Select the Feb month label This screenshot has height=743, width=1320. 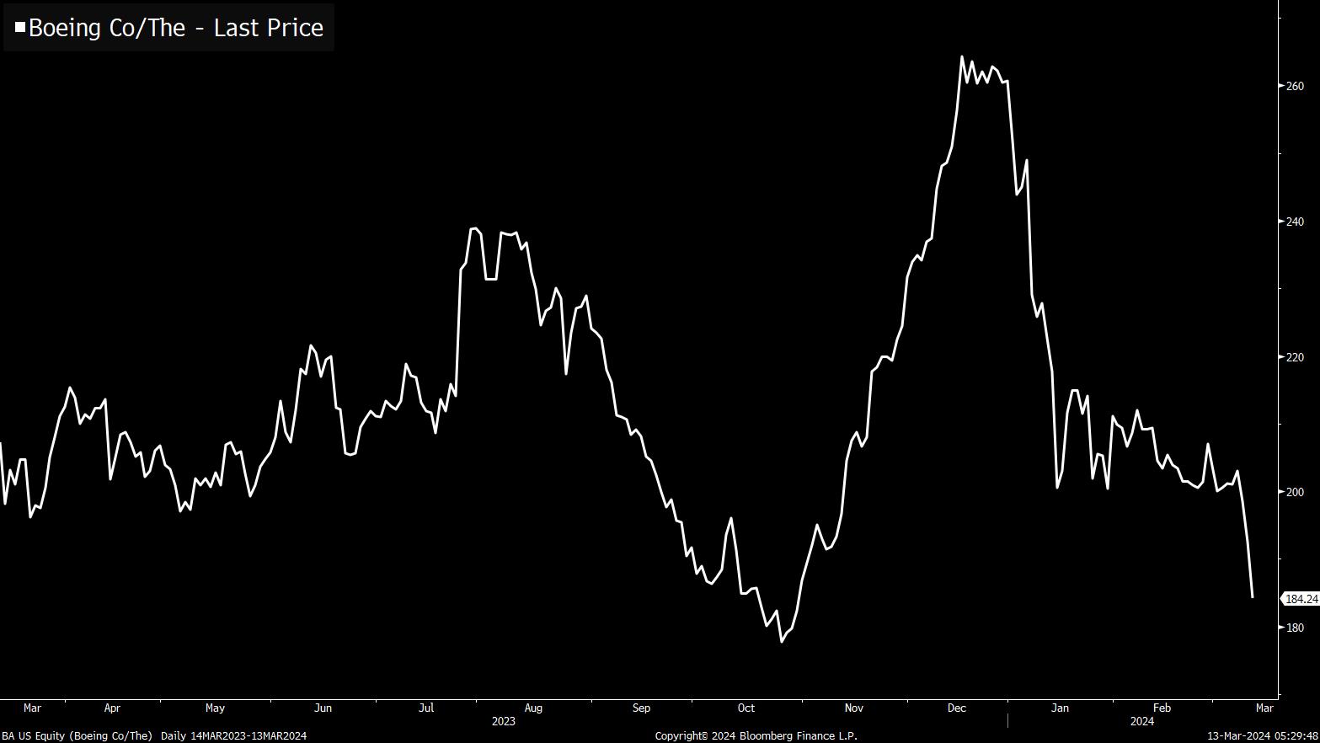click(x=1162, y=708)
